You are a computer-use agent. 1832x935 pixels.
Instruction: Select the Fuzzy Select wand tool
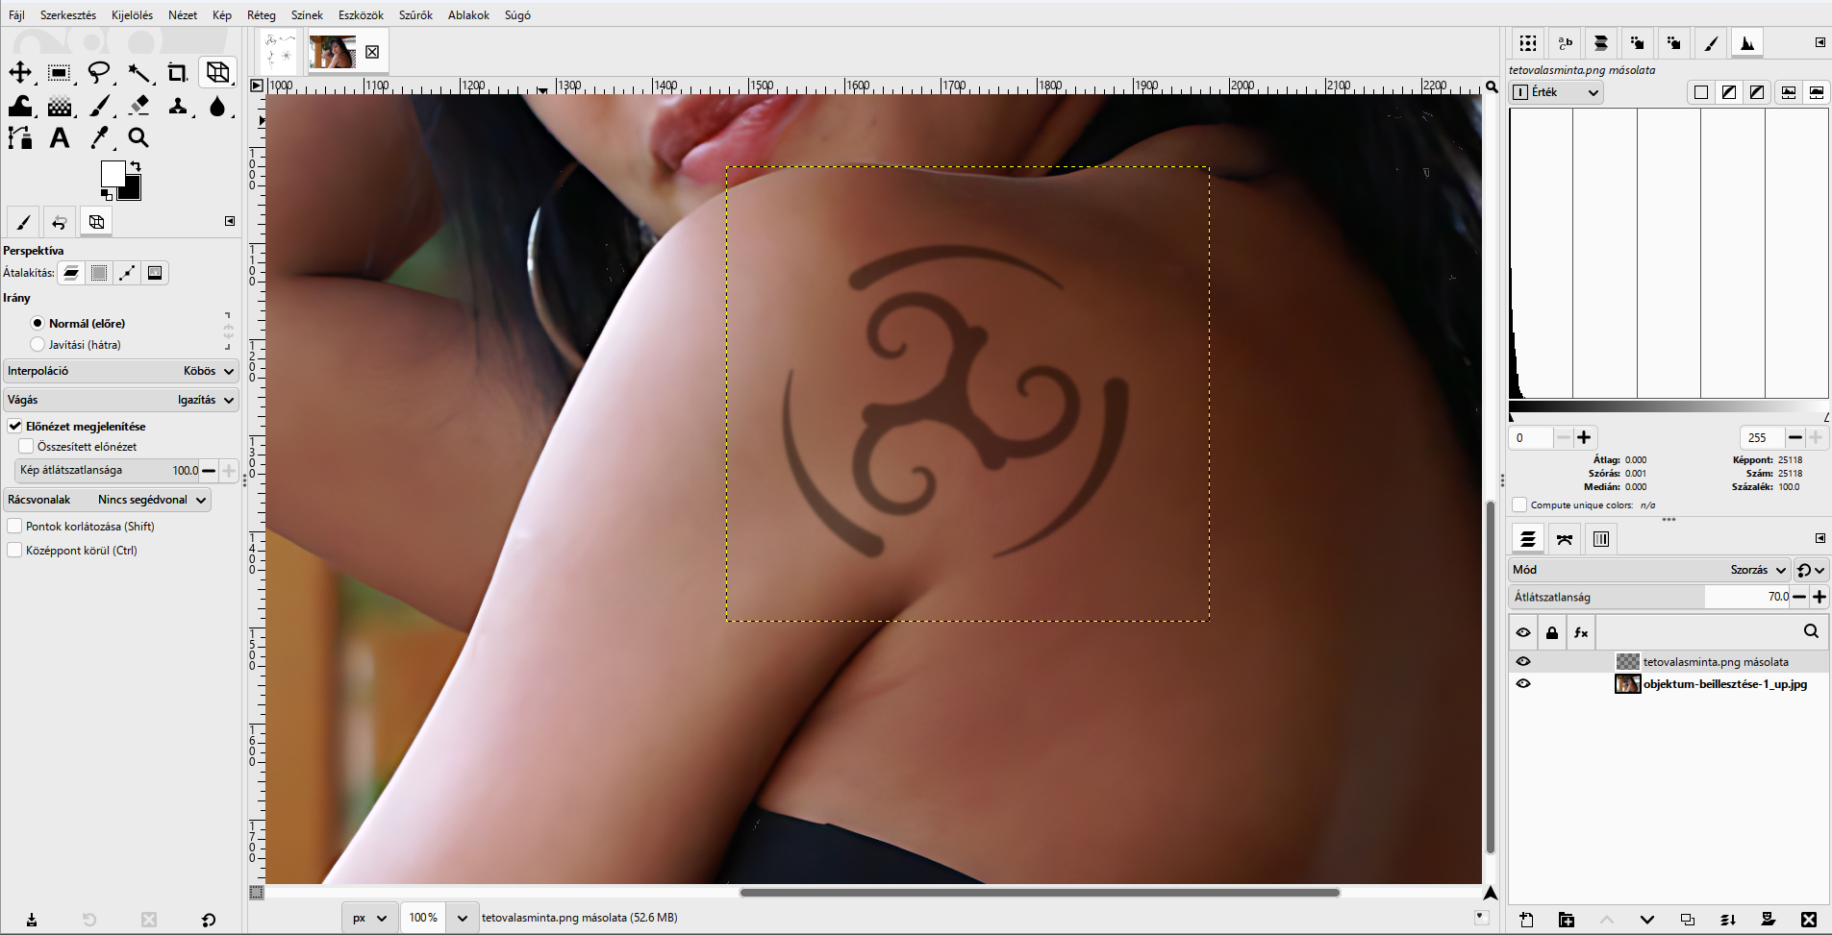[139, 72]
